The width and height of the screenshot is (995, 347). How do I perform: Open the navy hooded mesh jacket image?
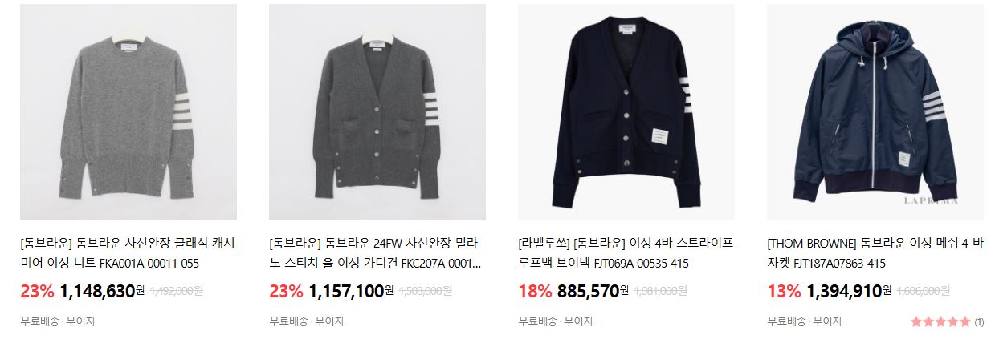coord(875,112)
